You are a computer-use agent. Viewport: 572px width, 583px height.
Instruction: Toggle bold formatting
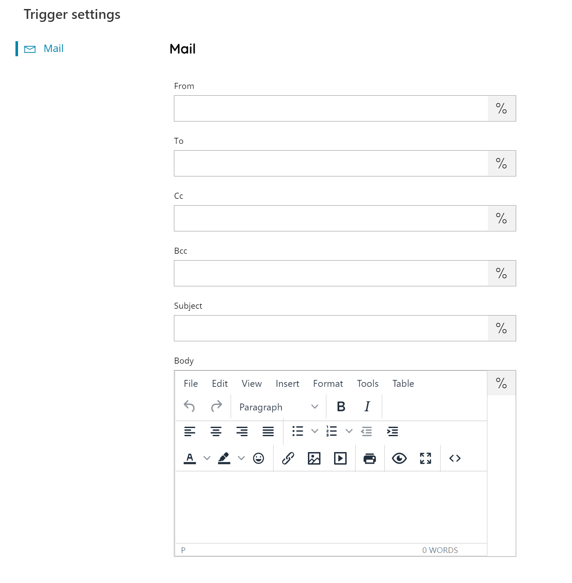point(341,406)
